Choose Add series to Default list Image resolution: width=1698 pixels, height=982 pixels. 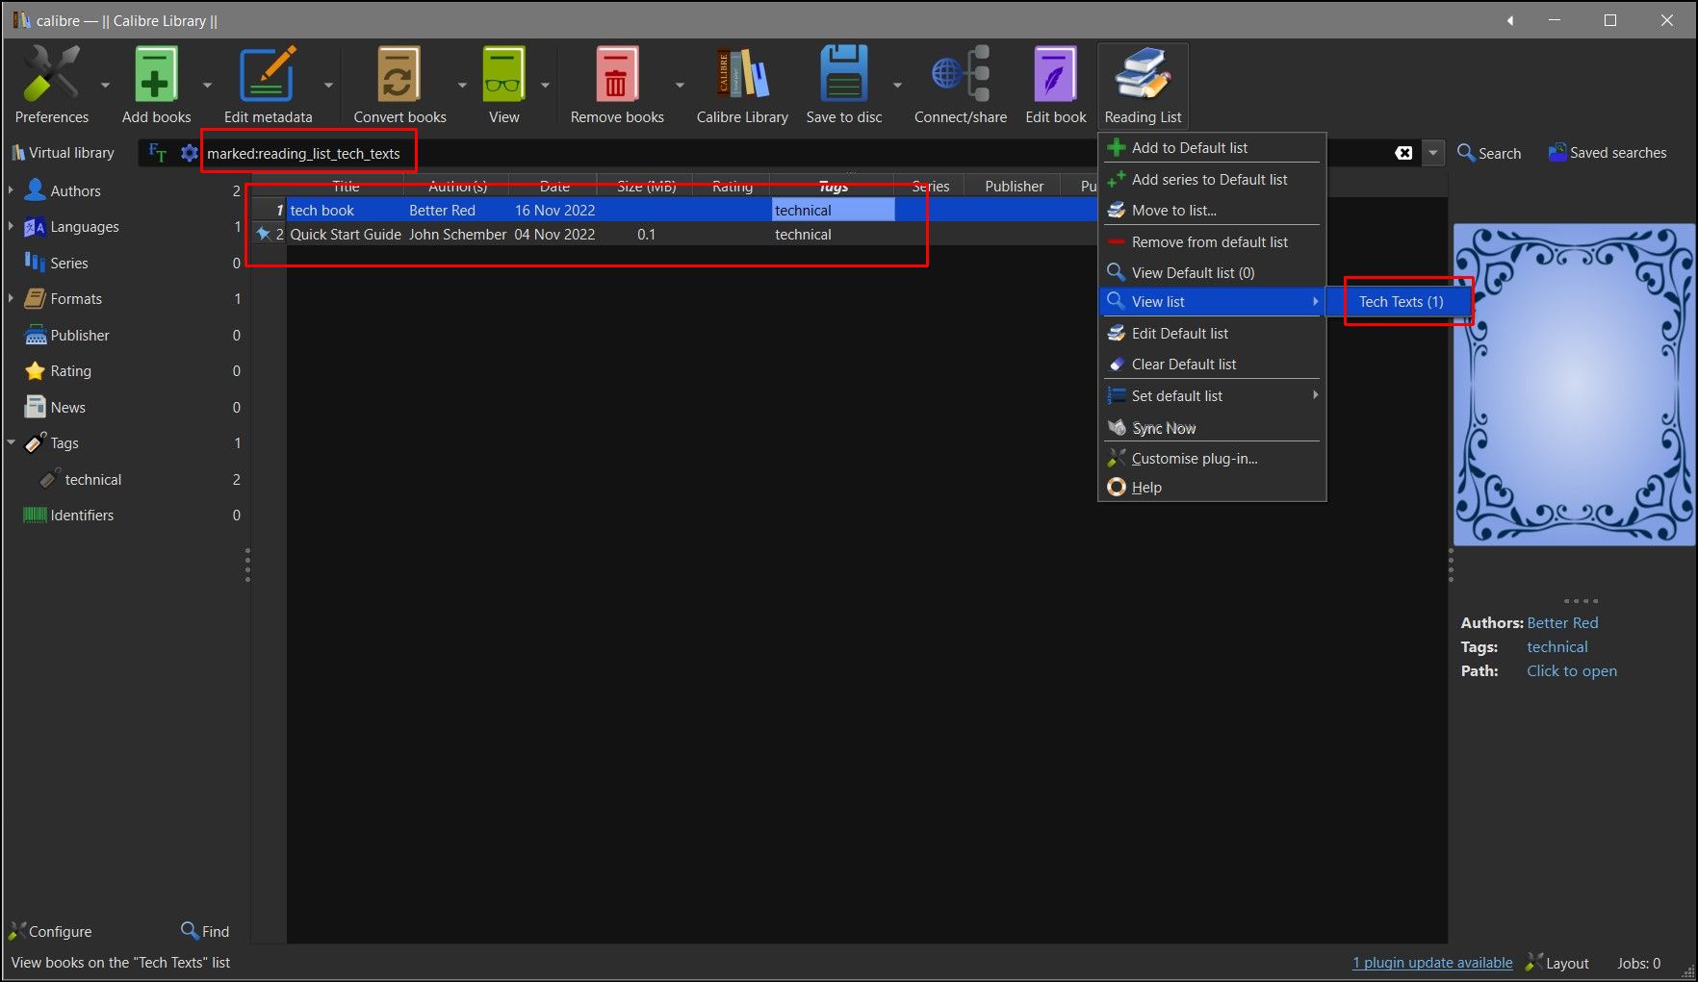[x=1212, y=180]
